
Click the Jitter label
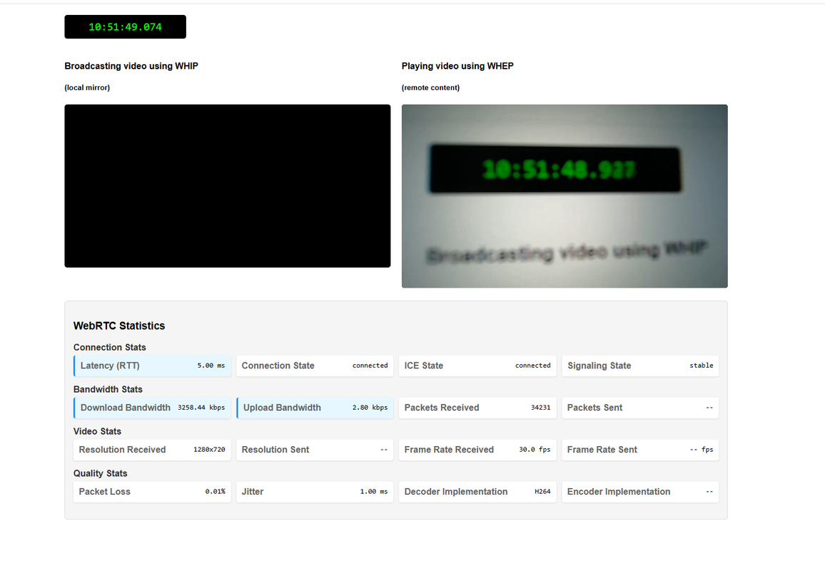click(x=253, y=492)
